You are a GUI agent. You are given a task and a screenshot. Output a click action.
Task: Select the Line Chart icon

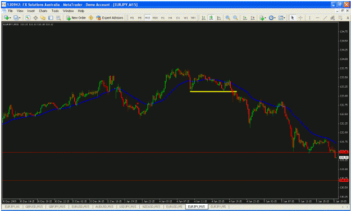coord(218,18)
